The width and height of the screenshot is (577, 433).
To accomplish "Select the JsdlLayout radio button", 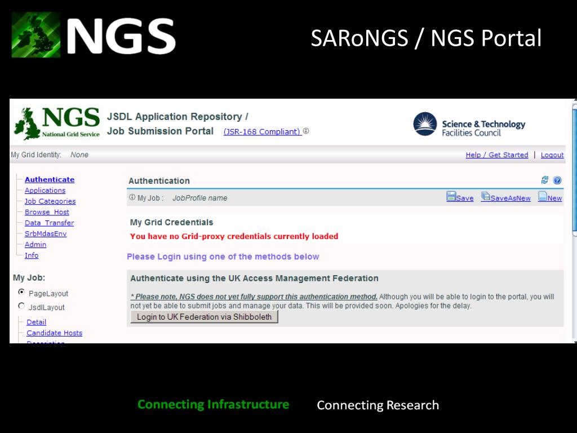I will pos(21,306).
